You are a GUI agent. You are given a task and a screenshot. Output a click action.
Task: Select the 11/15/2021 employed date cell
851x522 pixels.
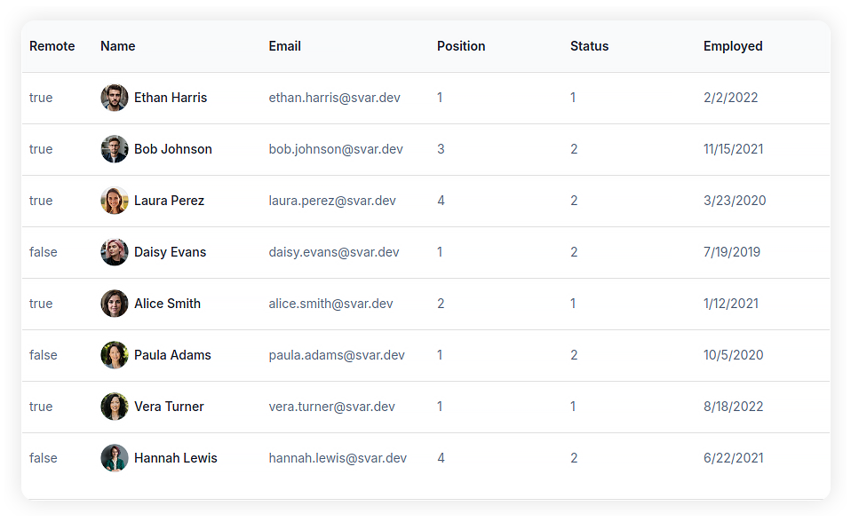(x=733, y=149)
